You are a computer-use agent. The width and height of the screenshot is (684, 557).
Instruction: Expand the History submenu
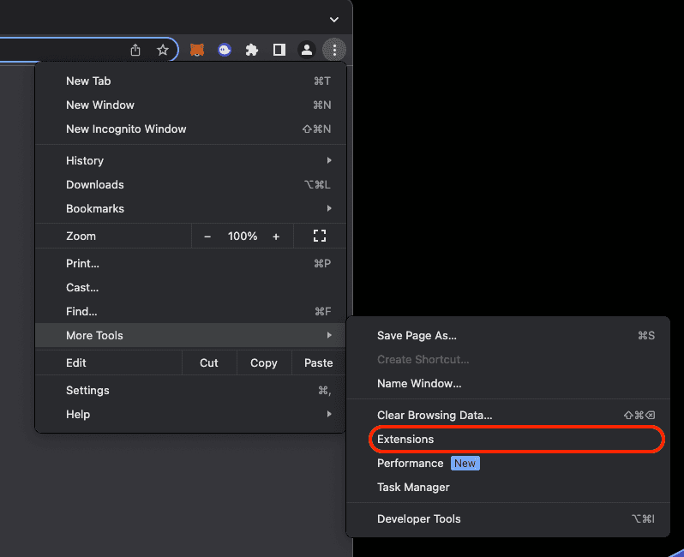190,160
